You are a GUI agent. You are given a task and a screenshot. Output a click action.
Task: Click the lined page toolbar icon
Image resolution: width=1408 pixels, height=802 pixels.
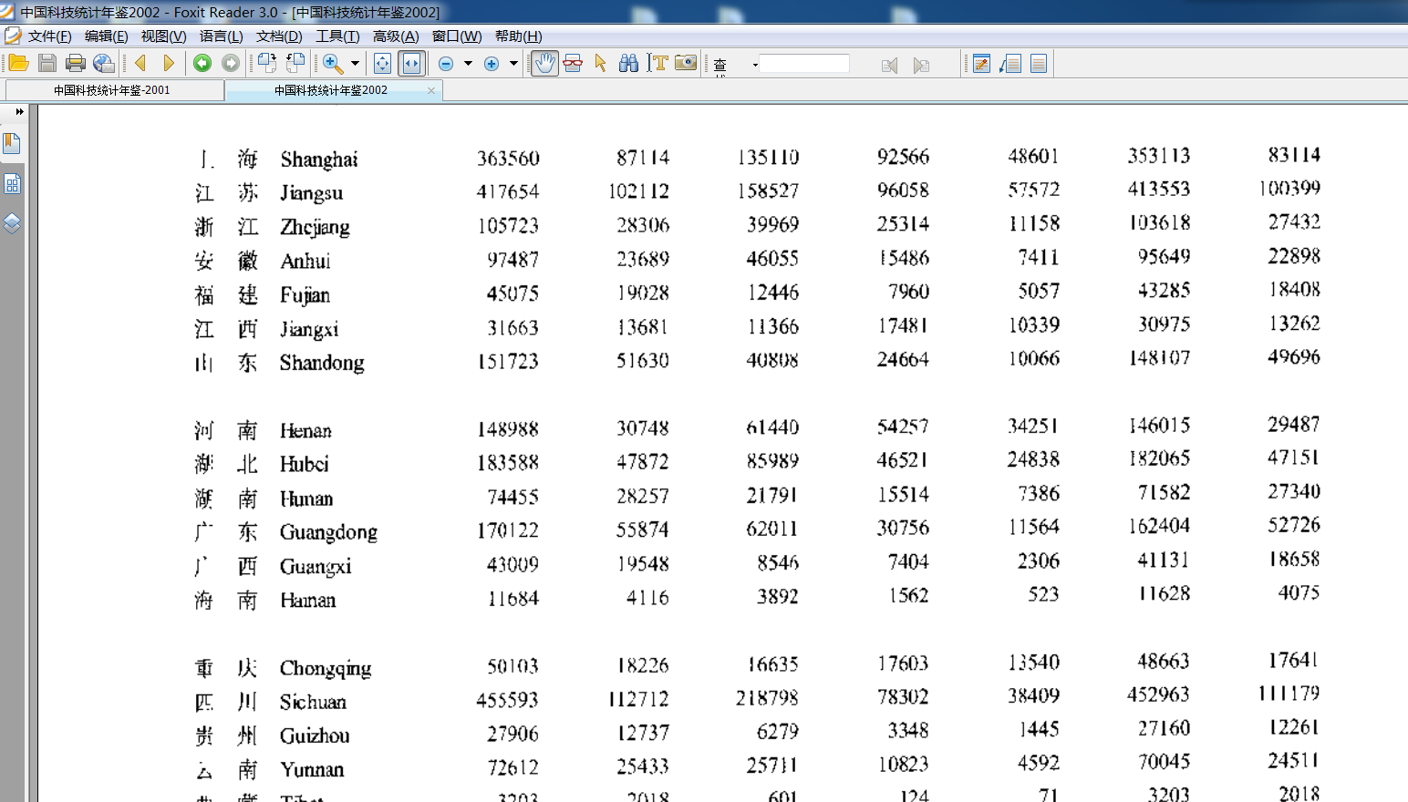(x=1039, y=63)
